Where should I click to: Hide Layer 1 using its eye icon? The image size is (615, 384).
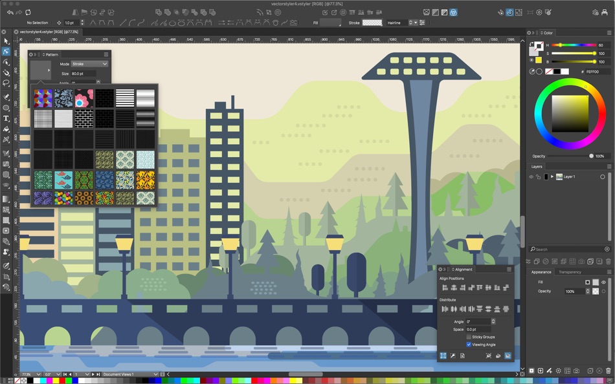[531, 176]
